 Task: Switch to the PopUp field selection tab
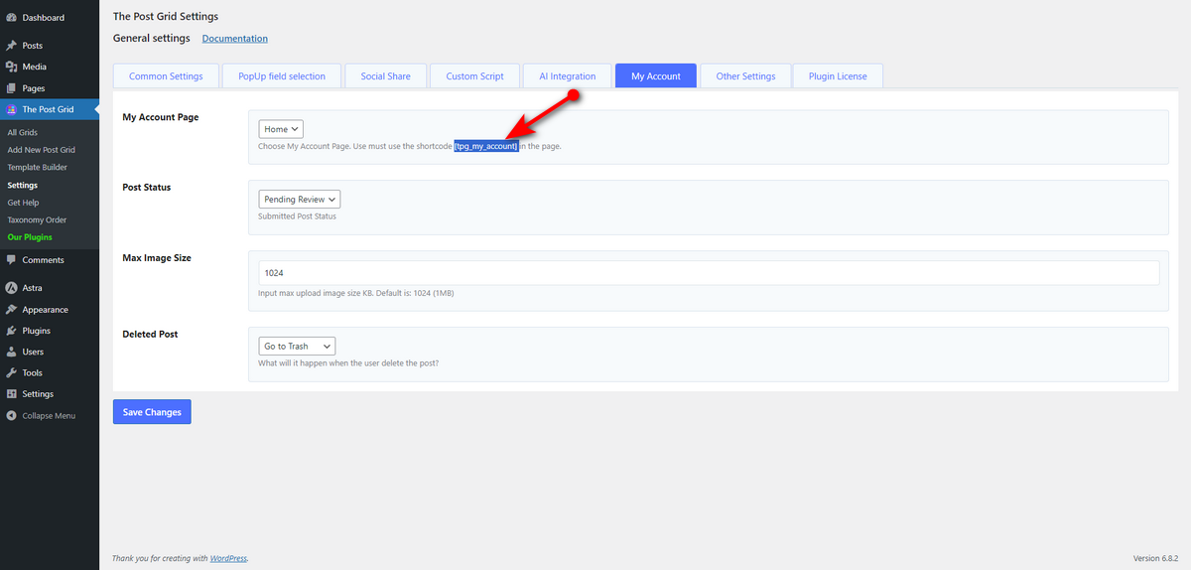click(282, 76)
